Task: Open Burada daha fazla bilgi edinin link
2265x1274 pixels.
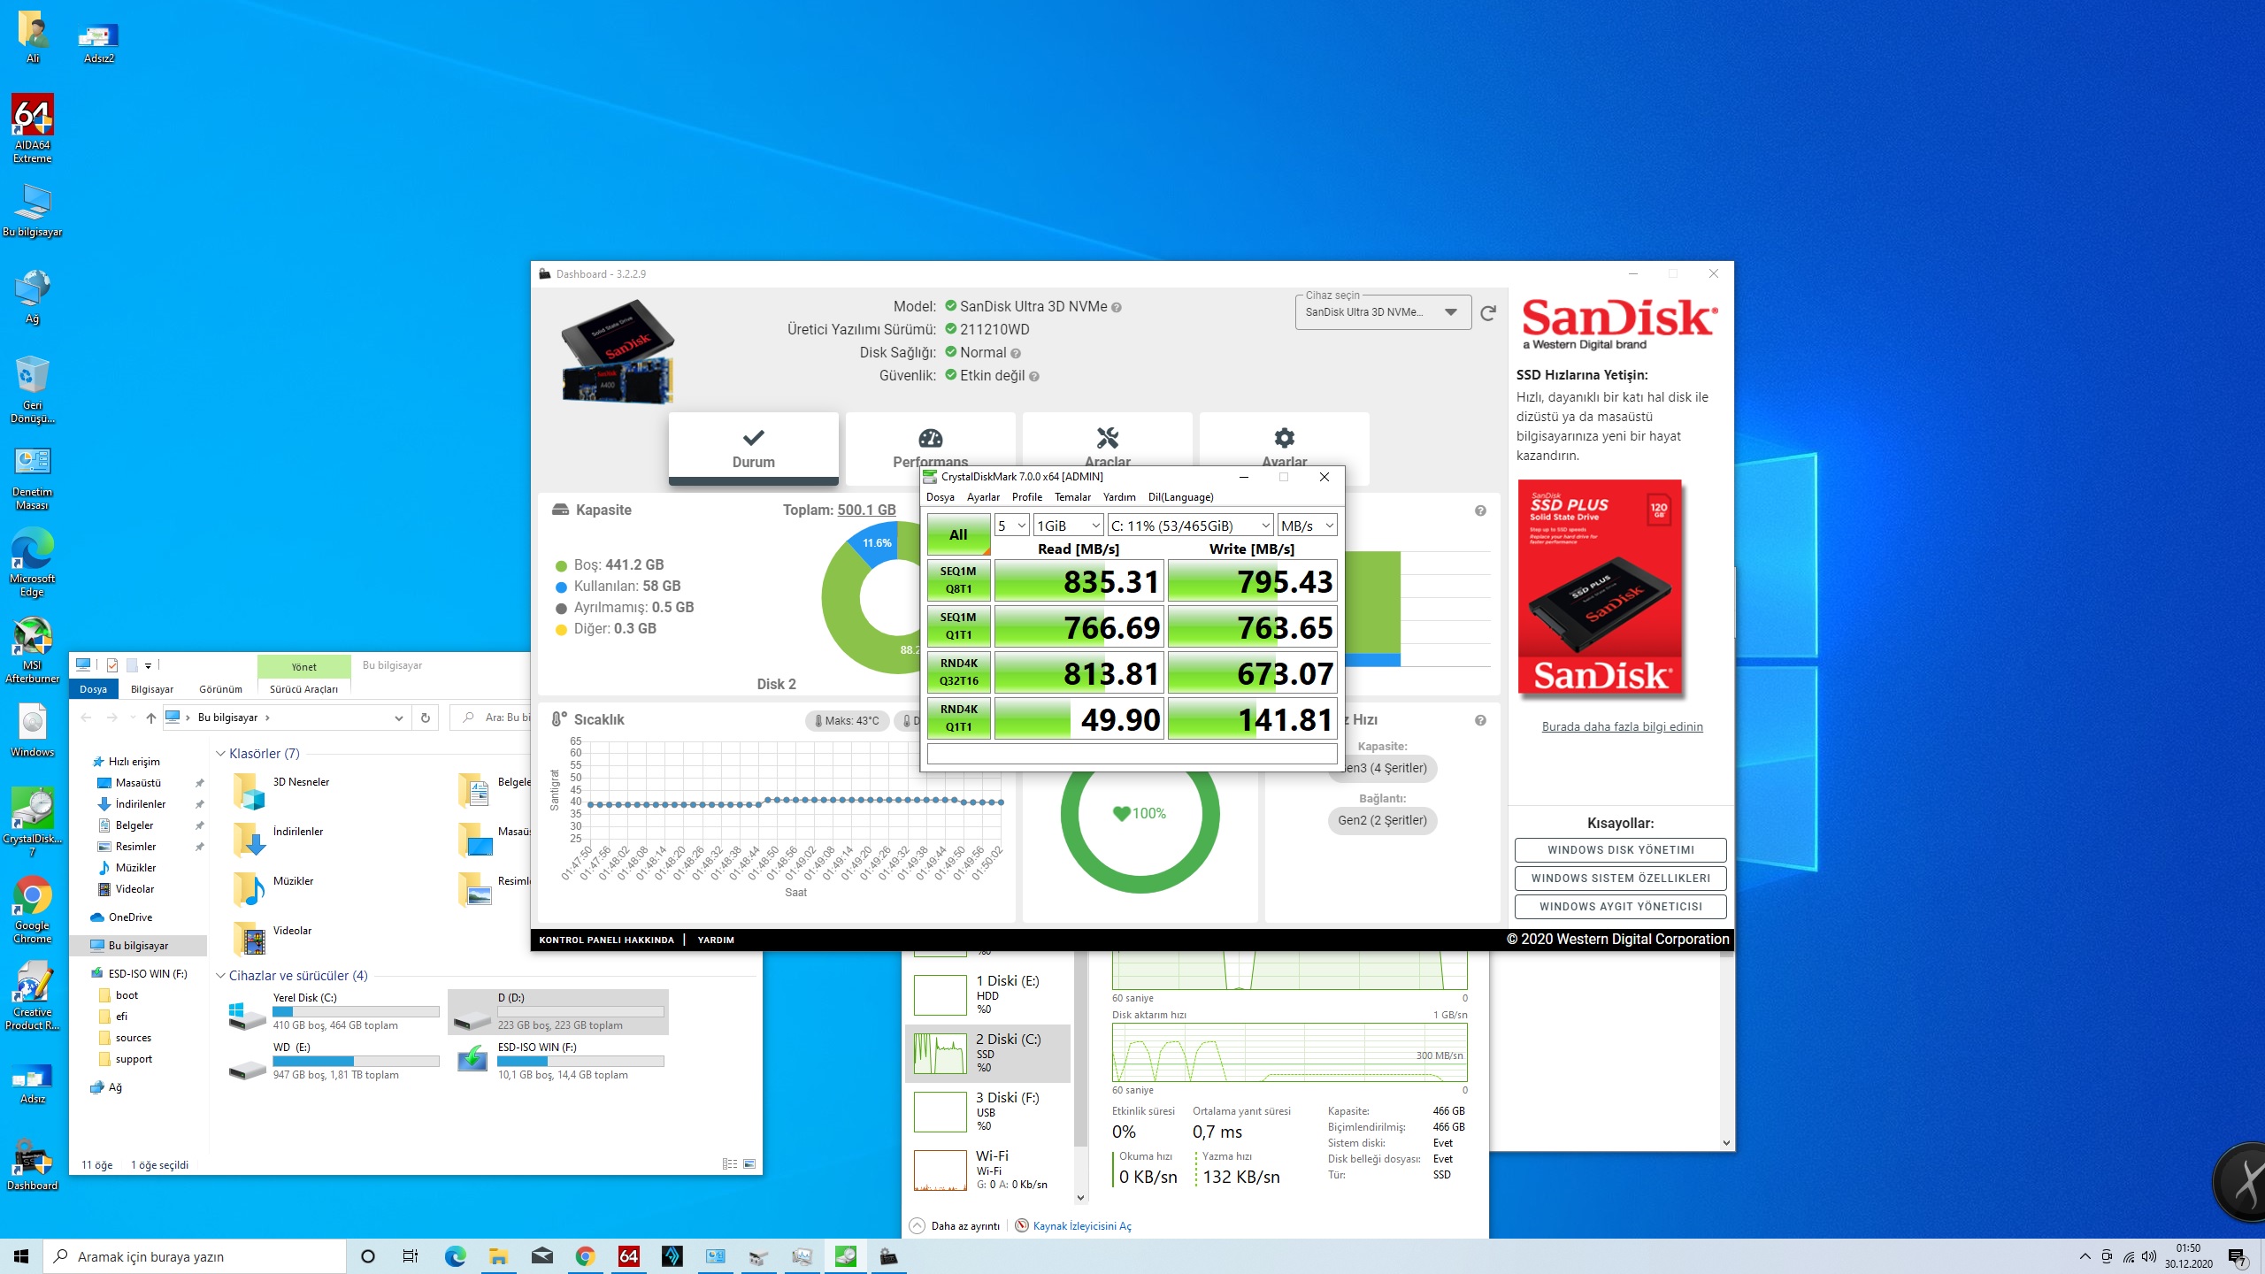Action: (1622, 727)
